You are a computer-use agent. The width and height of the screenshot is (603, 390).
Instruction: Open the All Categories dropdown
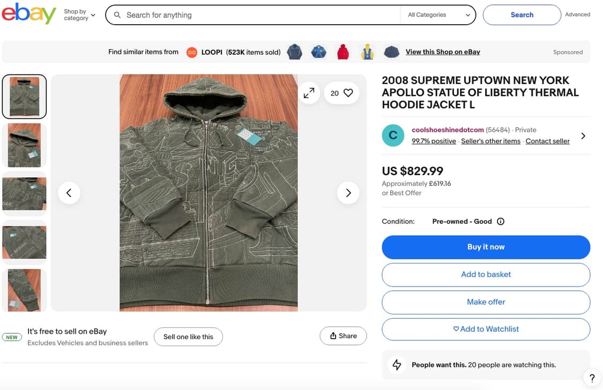point(438,15)
